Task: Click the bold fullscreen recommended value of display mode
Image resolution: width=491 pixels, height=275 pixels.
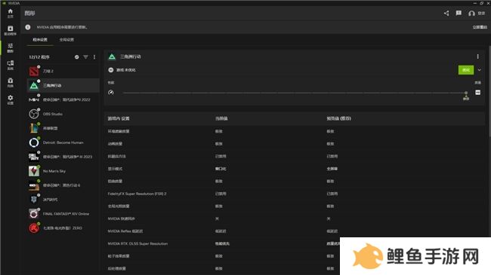Action: 332,169
